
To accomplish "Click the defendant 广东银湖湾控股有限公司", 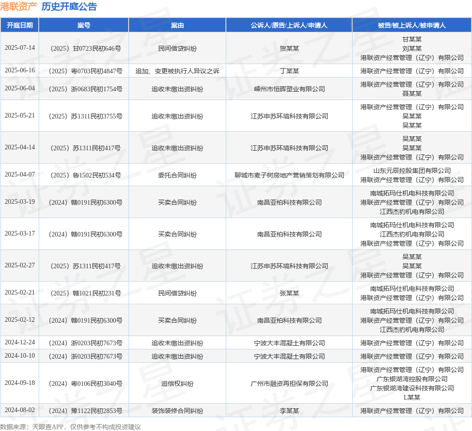I will coord(412,379).
